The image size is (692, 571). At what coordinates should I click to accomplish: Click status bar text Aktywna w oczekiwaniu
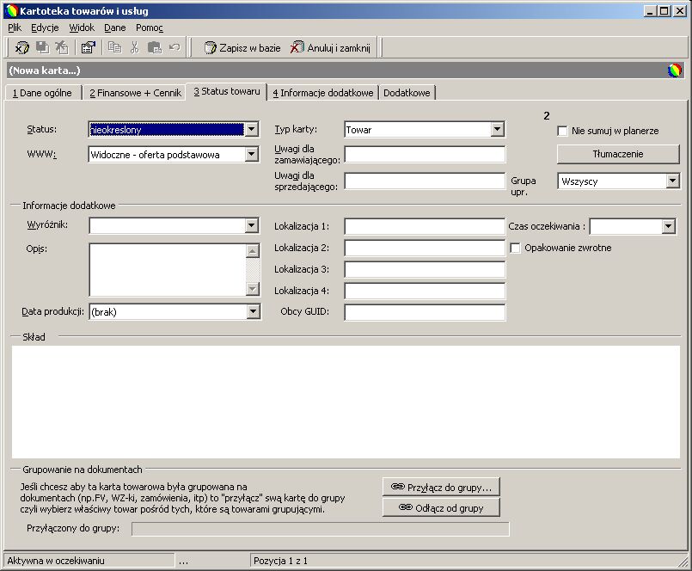tap(56, 561)
